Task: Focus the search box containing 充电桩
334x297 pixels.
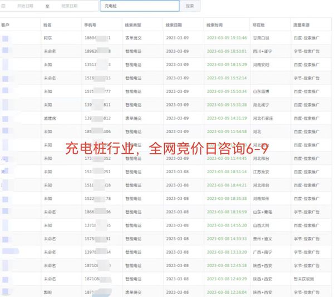Action: (140, 6)
